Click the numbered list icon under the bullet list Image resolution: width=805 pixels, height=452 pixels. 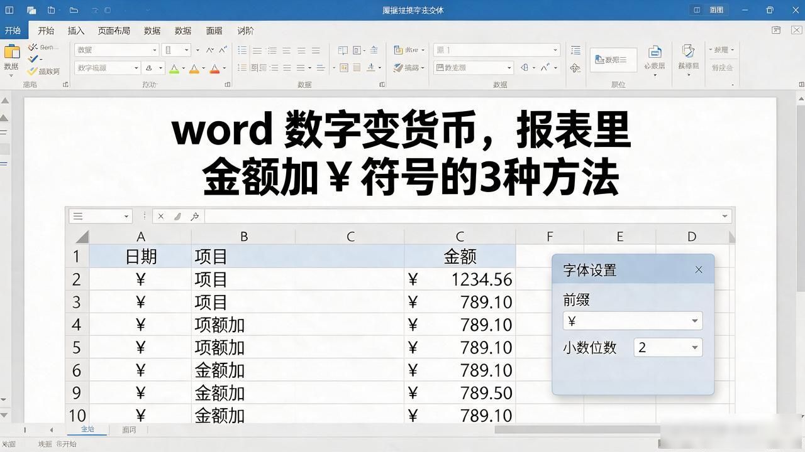(242, 68)
